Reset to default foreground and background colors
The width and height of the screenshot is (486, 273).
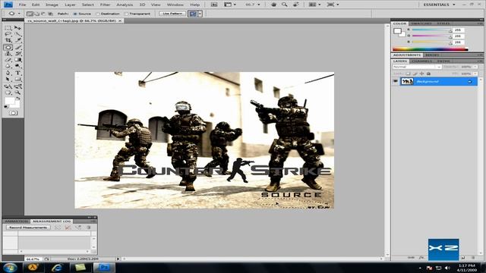[6, 107]
